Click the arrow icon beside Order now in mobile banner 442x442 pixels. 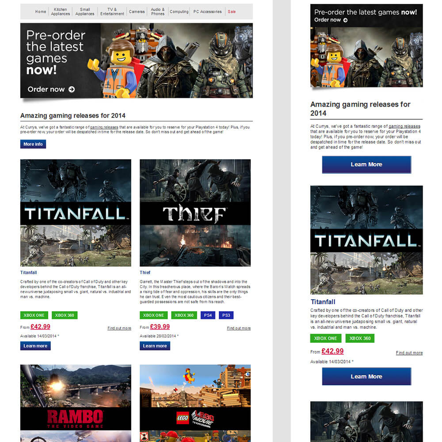[x=345, y=20]
